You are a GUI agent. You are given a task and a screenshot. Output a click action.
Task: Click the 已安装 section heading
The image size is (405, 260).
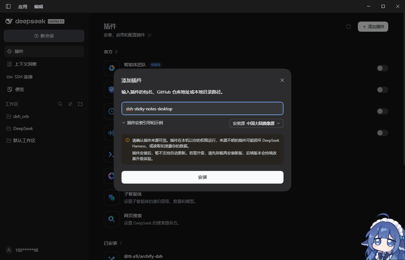pos(110,243)
